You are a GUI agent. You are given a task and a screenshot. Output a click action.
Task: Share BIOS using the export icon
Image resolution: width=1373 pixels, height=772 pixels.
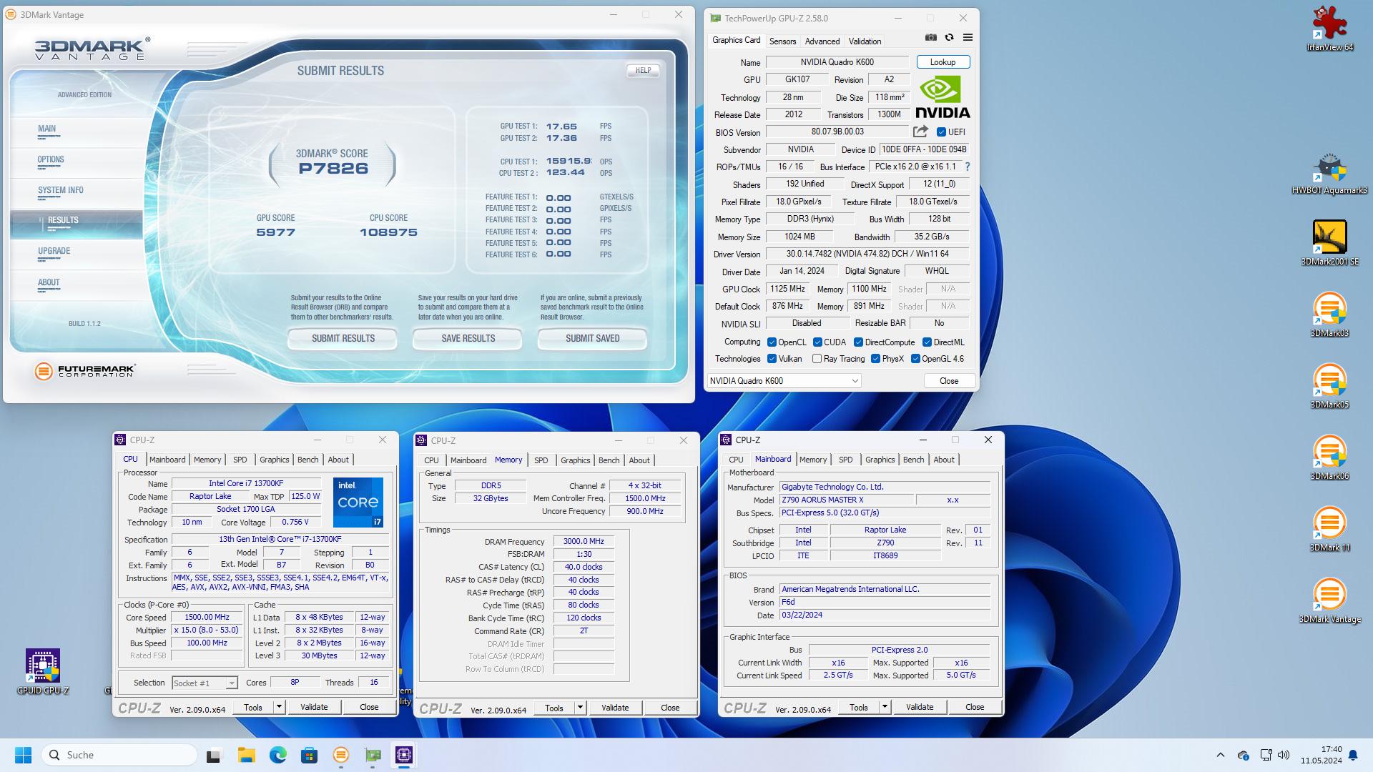click(x=920, y=132)
